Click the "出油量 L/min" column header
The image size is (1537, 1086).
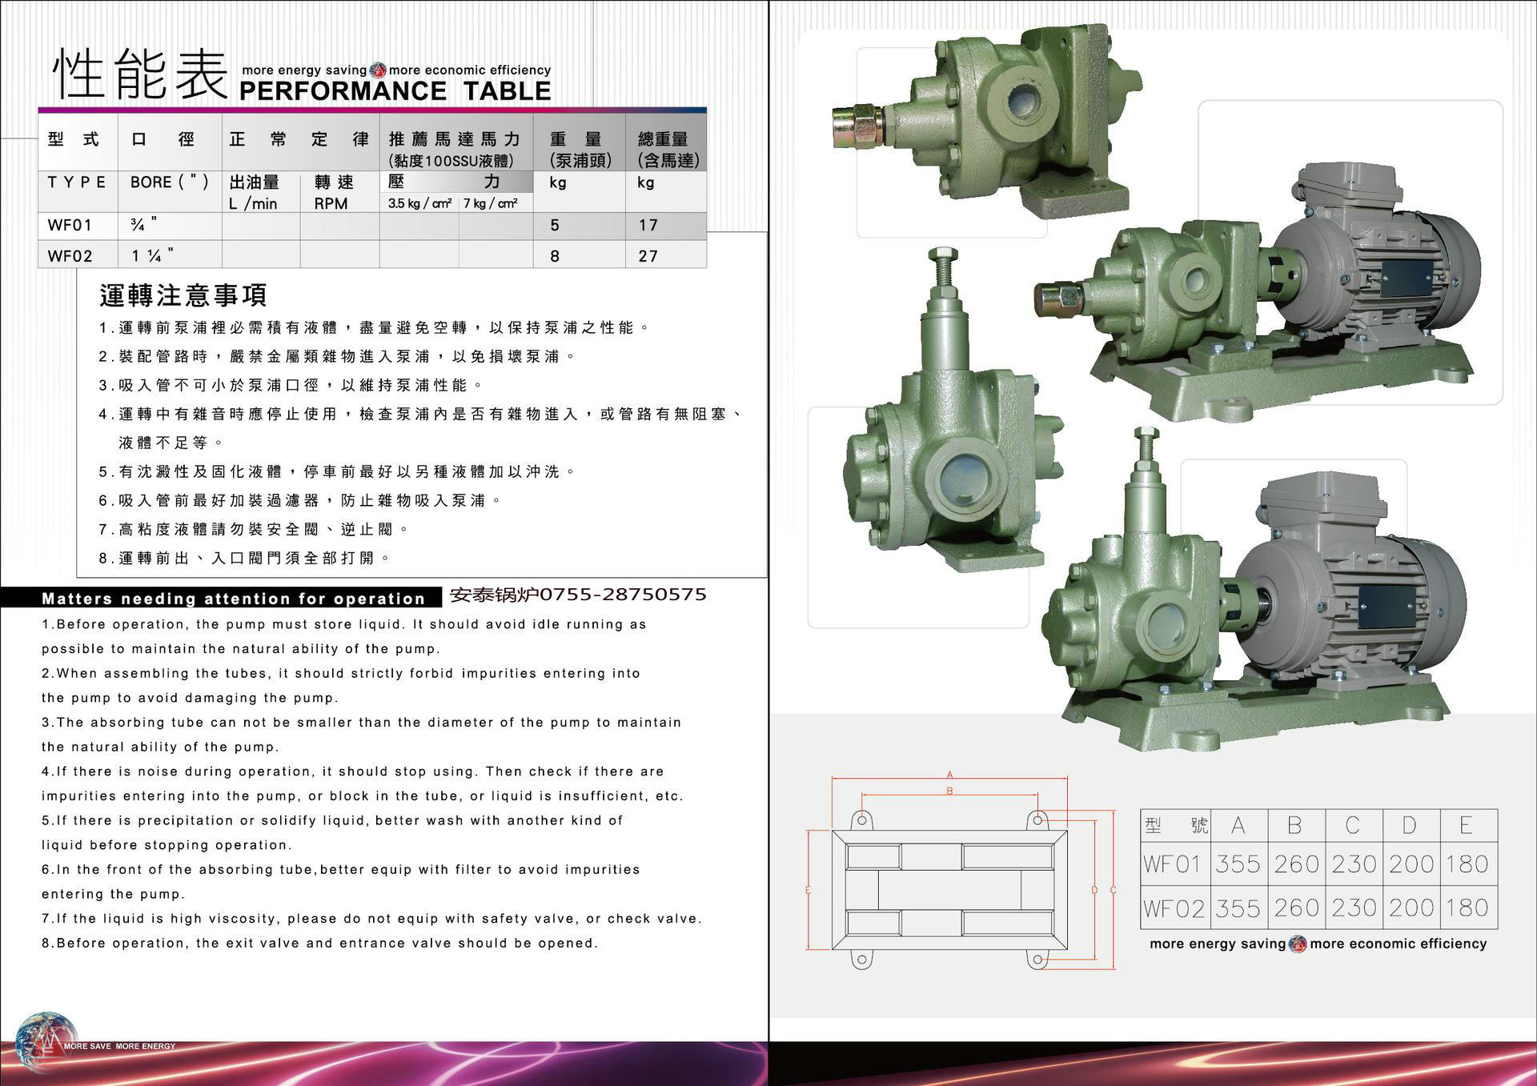(254, 193)
